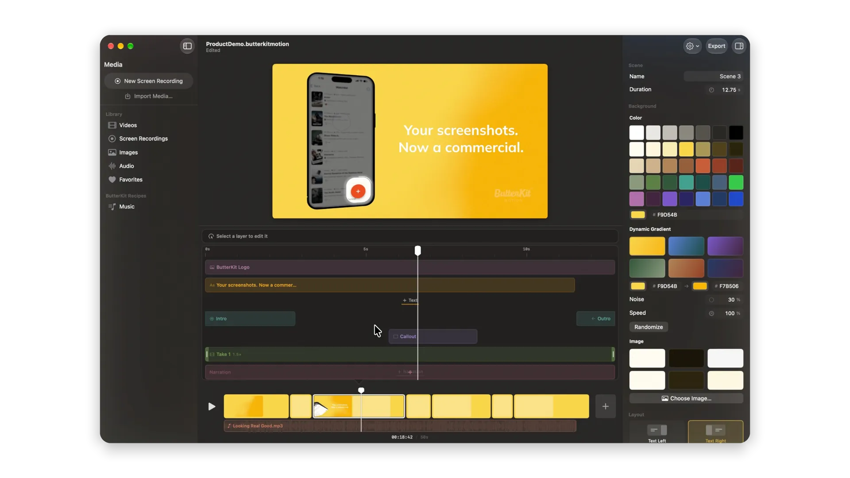Select the Text Left layout option
This screenshot has width=850, height=478.
657,432
